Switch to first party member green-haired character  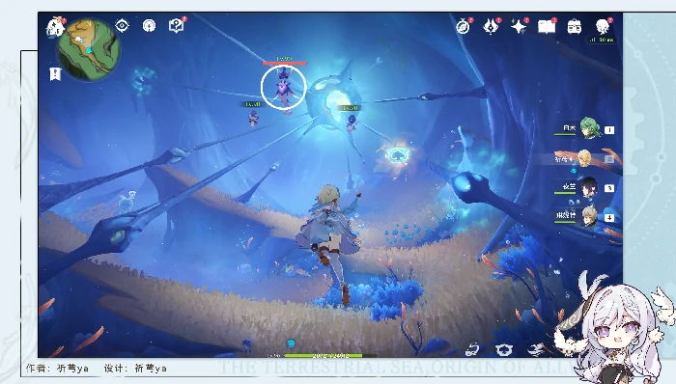click(x=590, y=128)
